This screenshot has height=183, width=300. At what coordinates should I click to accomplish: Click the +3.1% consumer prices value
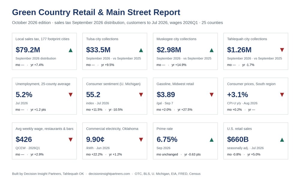click(237, 94)
